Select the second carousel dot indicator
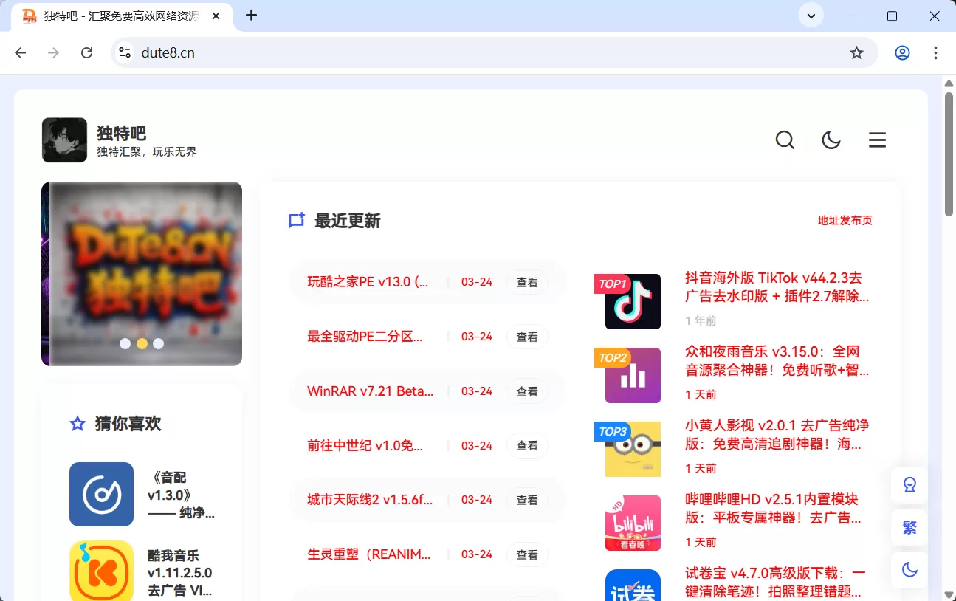Image resolution: width=956 pixels, height=601 pixels. pos(142,343)
